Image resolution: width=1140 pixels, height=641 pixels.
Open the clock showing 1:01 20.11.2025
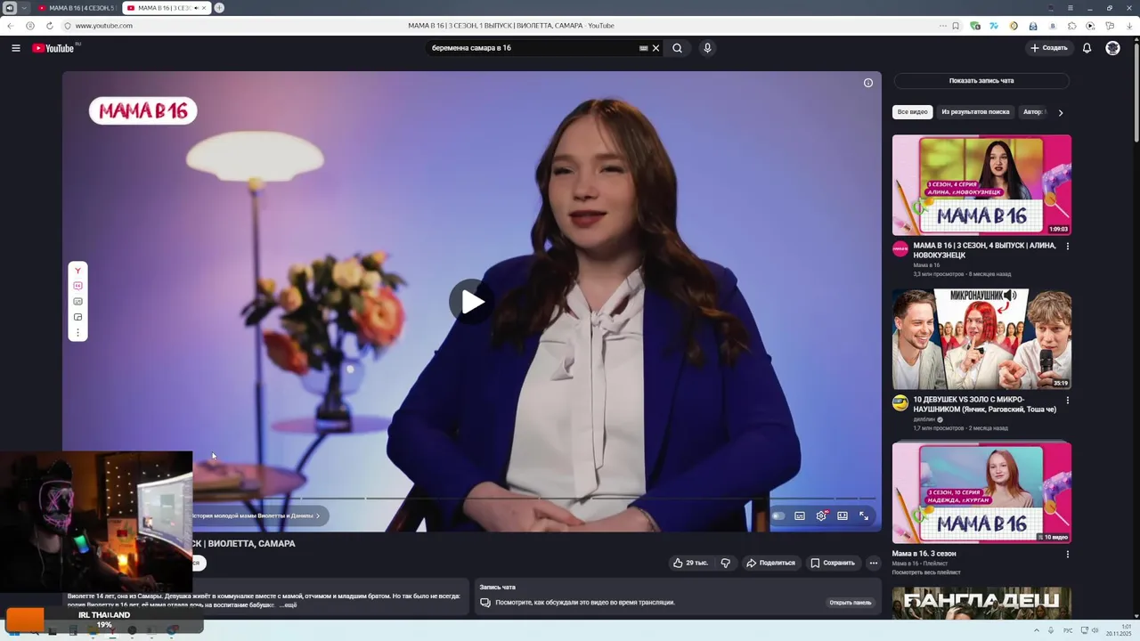pos(1119,630)
